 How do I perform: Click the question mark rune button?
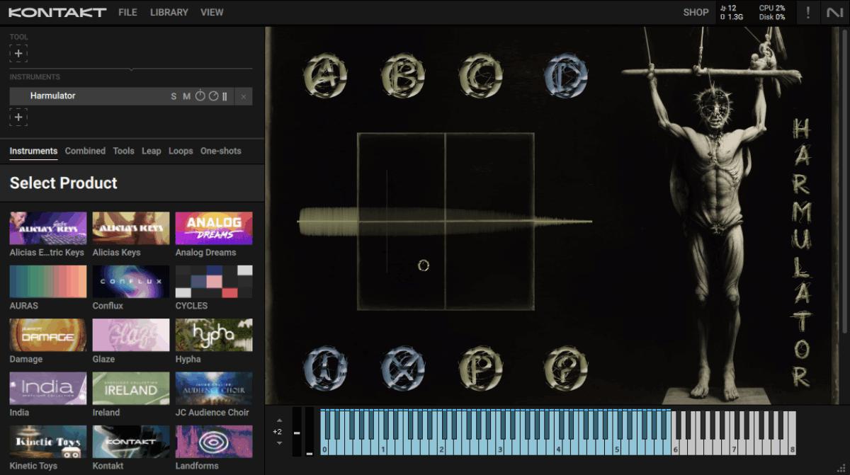pos(565,368)
